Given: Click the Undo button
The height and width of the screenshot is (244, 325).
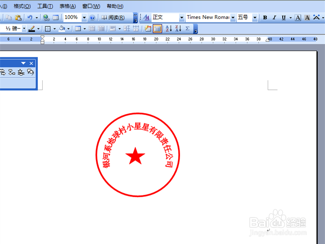Looking at the screenshot, I should (x=30, y=17).
